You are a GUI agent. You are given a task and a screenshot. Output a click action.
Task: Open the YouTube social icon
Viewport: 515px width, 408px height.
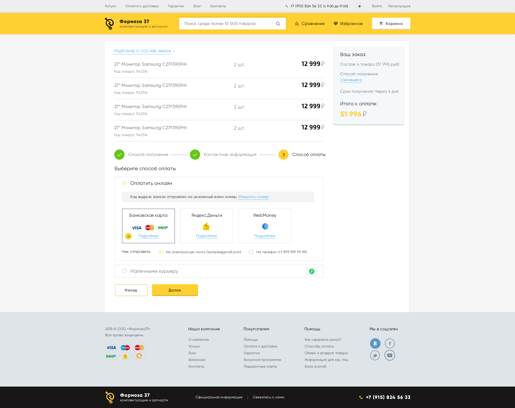click(x=390, y=355)
